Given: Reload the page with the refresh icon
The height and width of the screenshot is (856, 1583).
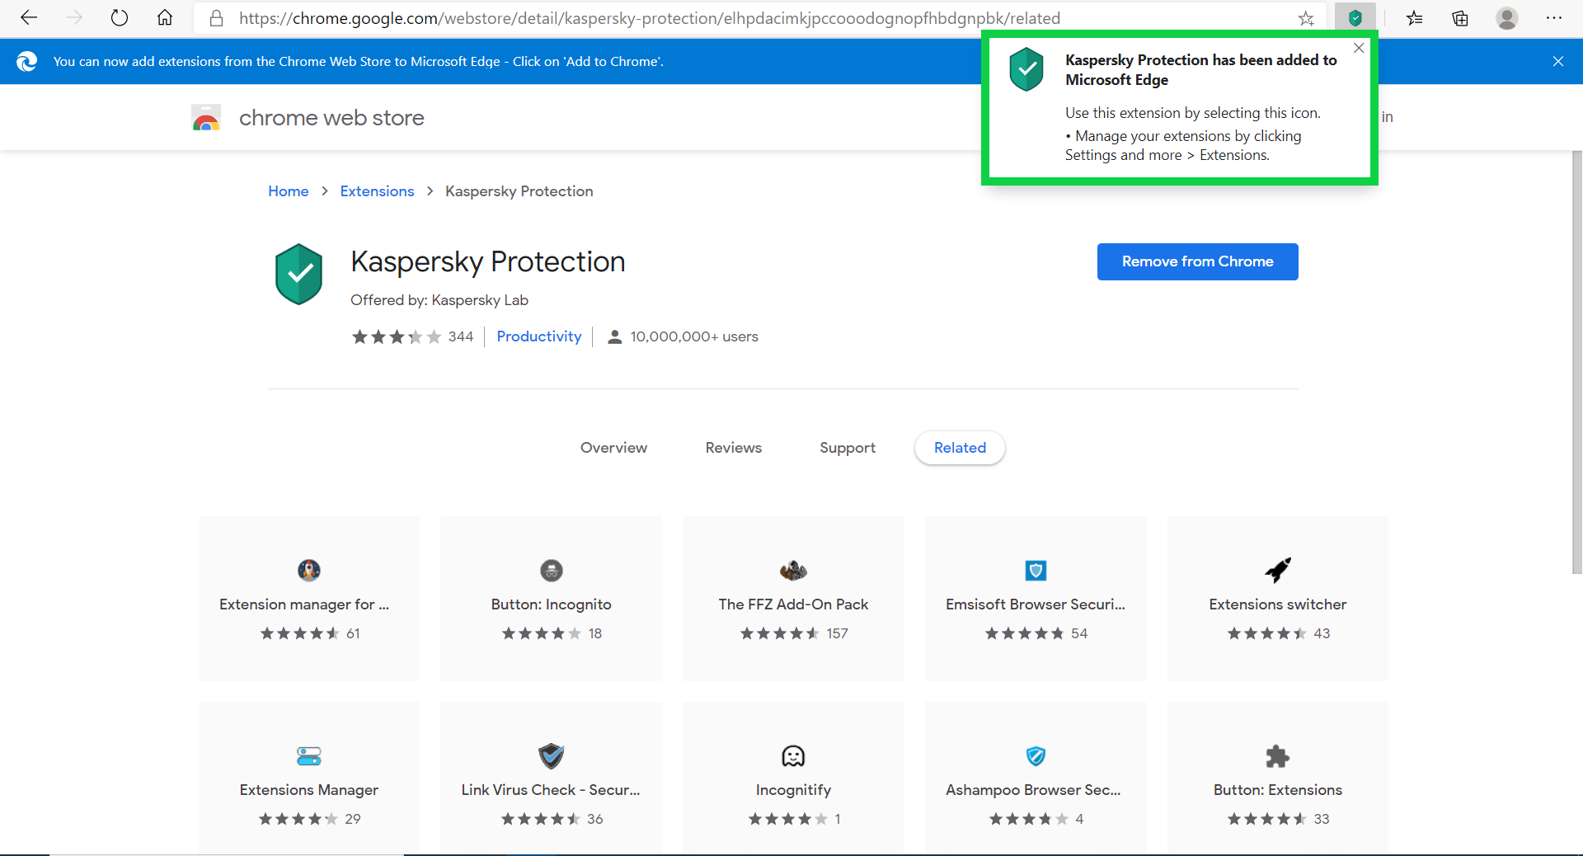Looking at the screenshot, I should click(120, 17).
